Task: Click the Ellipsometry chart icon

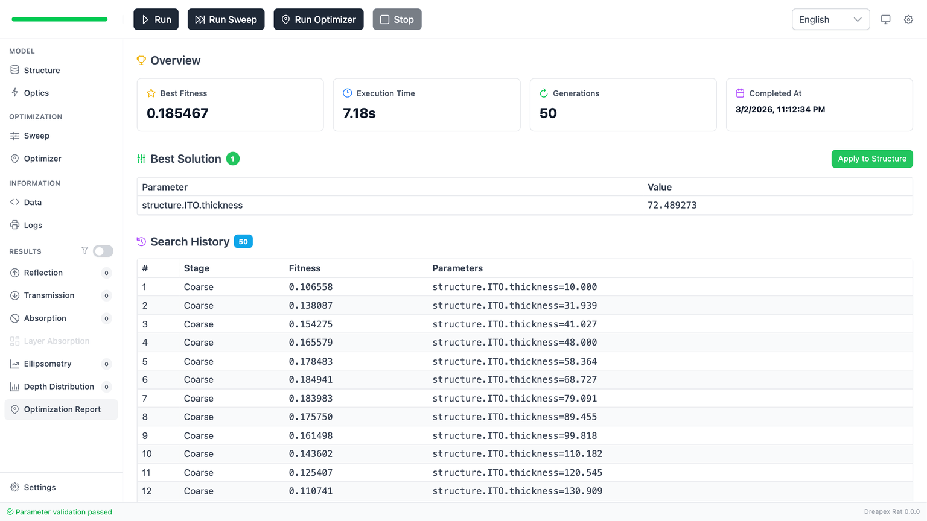Action: click(14, 364)
